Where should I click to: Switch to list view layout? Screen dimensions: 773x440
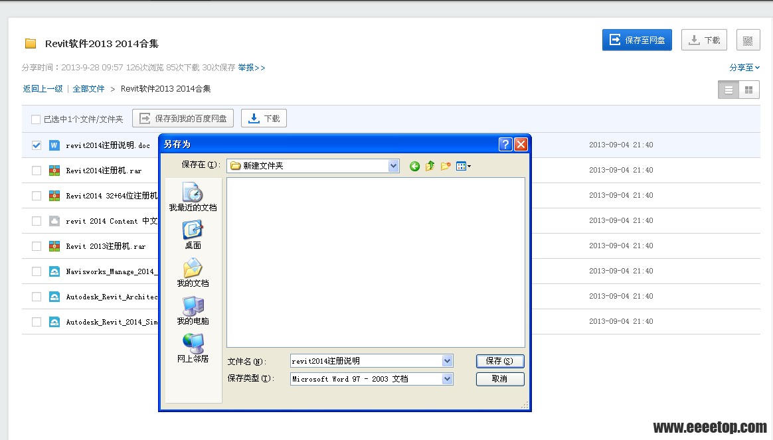coord(729,90)
